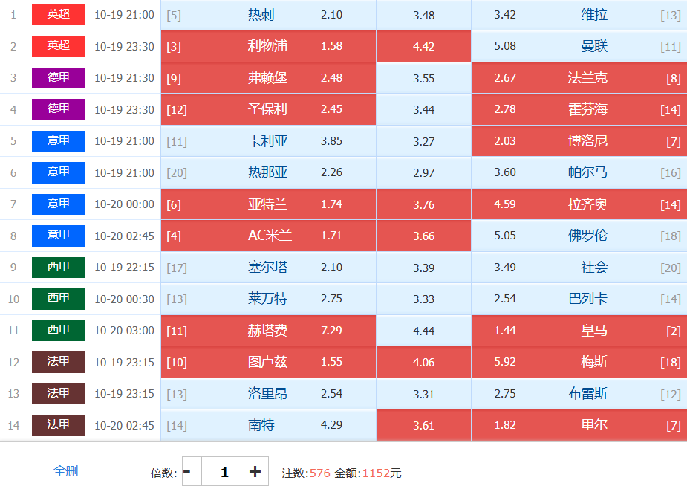The height and width of the screenshot is (486, 687).
Task: Select 热那亚 home win at 2.26
Action: tap(268, 172)
